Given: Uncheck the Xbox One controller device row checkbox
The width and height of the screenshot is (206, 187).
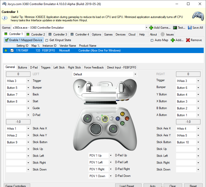Looking at the screenshot, I should click(x=12, y=50).
